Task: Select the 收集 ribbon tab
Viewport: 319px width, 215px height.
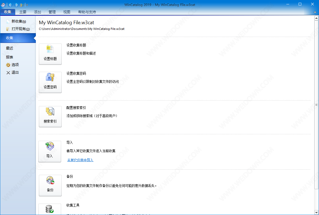Action: [x=8, y=12]
